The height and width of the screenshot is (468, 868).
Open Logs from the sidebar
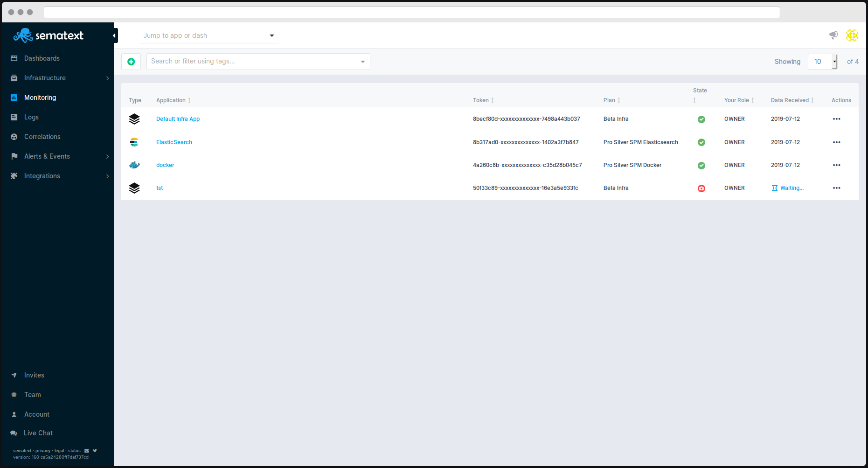pos(31,117)
